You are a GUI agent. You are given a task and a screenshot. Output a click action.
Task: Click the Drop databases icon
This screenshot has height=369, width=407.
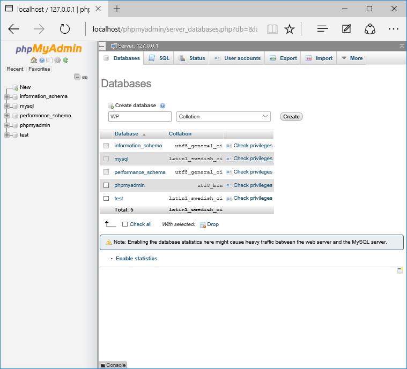(x=203, y=224)
